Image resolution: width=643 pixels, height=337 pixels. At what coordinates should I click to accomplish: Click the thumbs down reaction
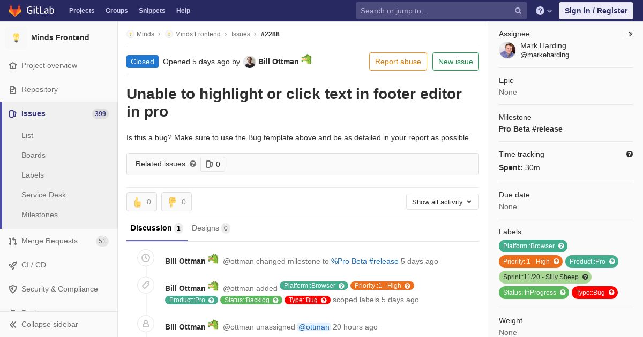[176, 202]
